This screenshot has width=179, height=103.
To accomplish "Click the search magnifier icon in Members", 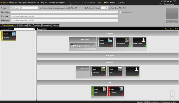I will [x=34, y=29].
